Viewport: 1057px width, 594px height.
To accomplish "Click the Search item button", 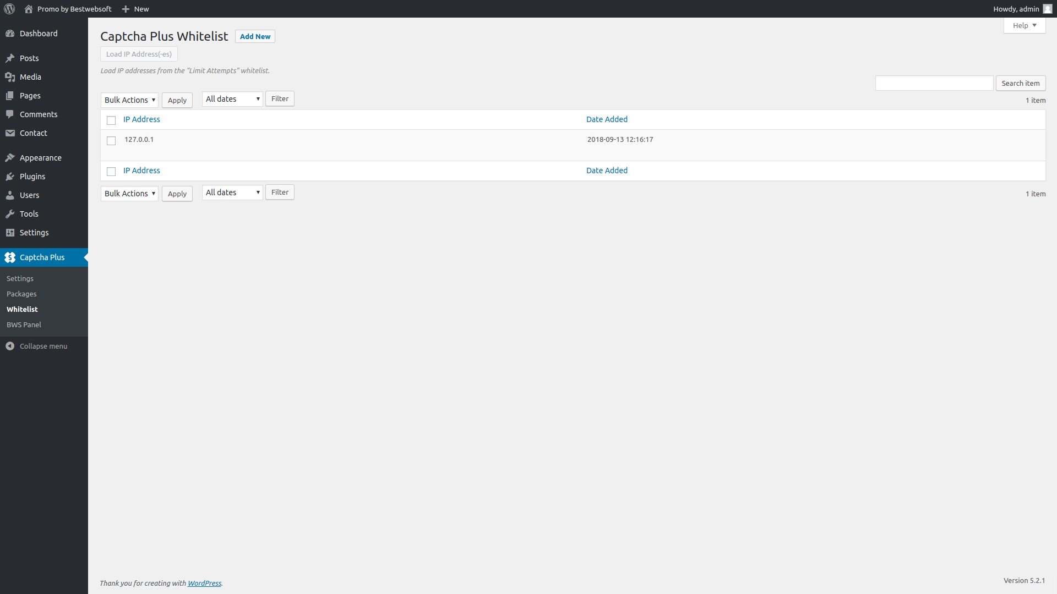I will (x=1021, y=83).
